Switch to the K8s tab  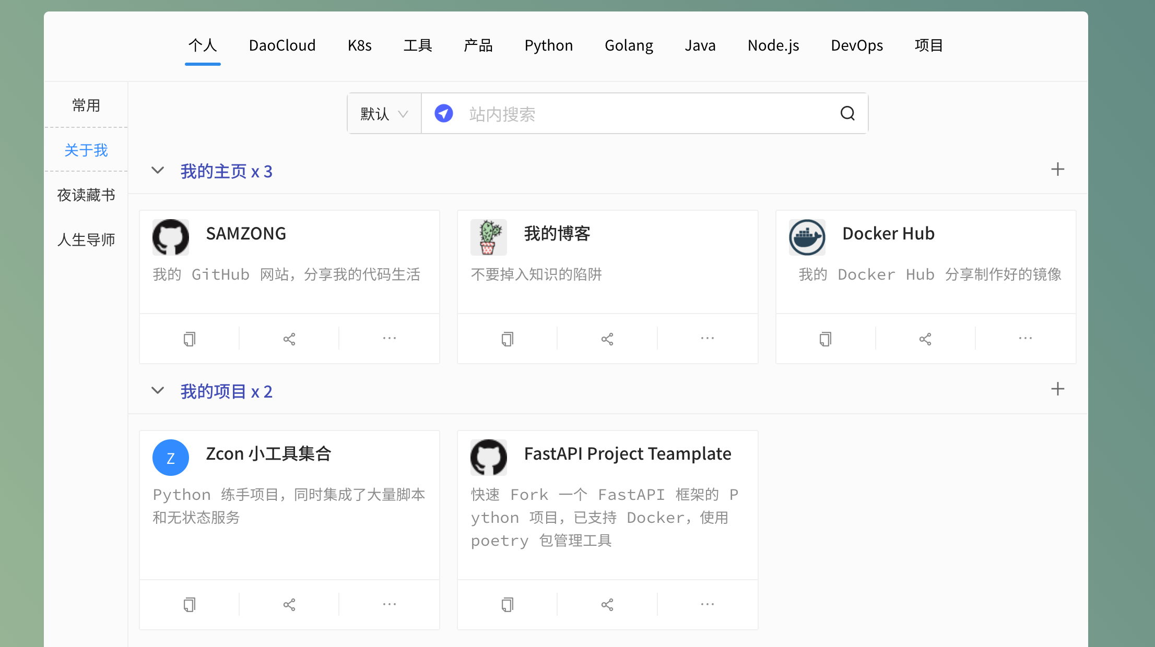[x=359, y=46]
